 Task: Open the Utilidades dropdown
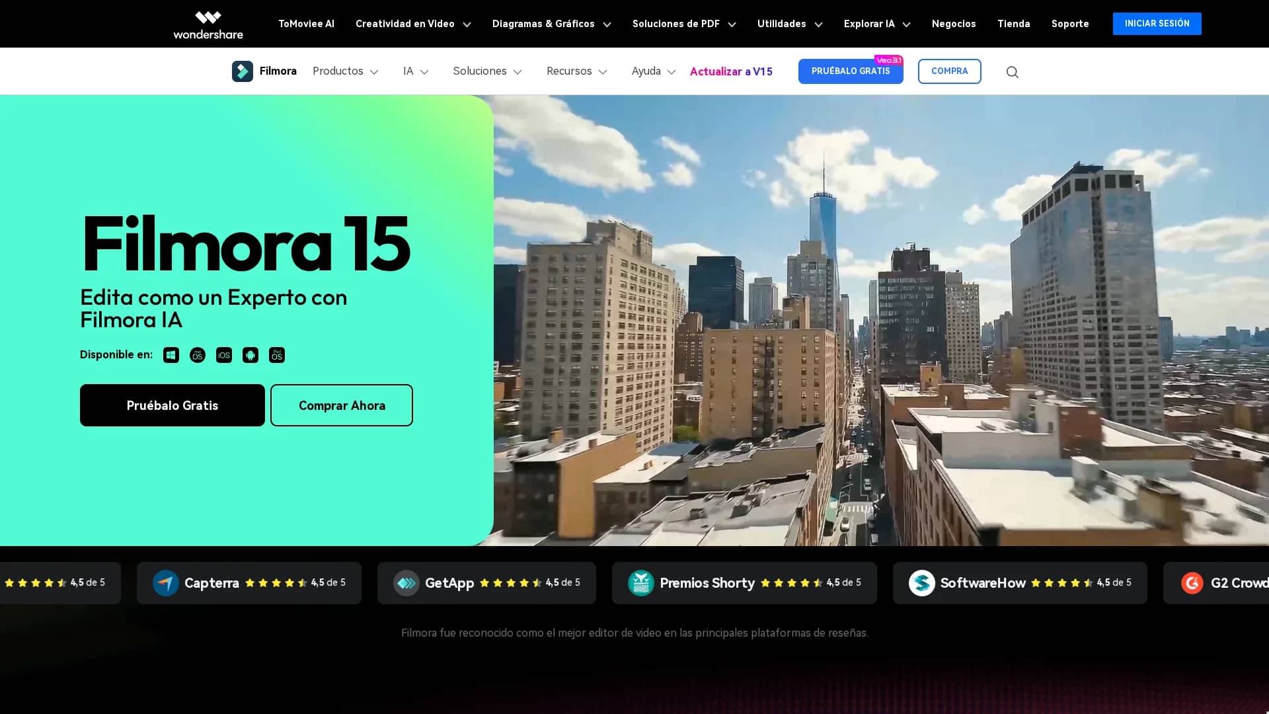[x=790, y=24]
